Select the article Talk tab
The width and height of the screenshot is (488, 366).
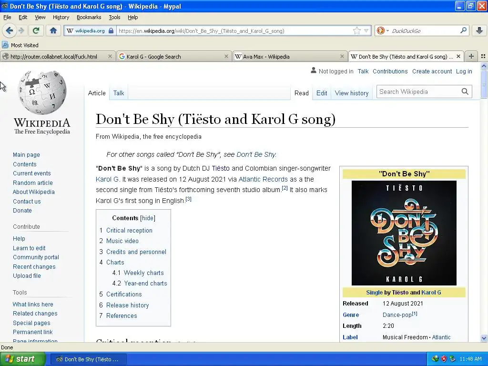tap(119, 93)
